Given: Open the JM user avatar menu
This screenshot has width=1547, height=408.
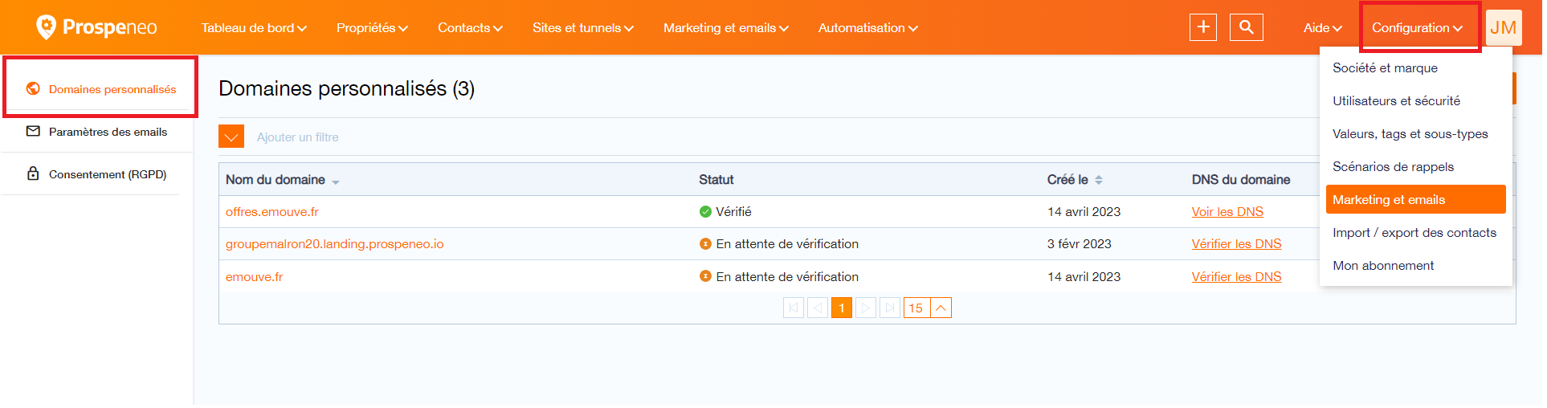Looking at the screenshot, I should point(1504,27).
